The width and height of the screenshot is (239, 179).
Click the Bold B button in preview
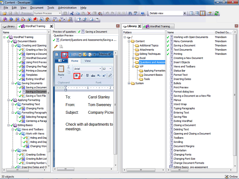coord(77,76)
